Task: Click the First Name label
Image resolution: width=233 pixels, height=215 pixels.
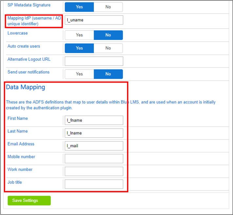Action: [18, 118]
